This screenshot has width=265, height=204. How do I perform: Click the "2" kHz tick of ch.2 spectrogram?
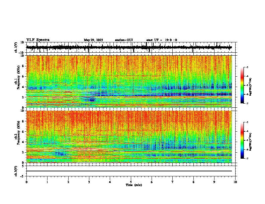click(x=23, y=152)
